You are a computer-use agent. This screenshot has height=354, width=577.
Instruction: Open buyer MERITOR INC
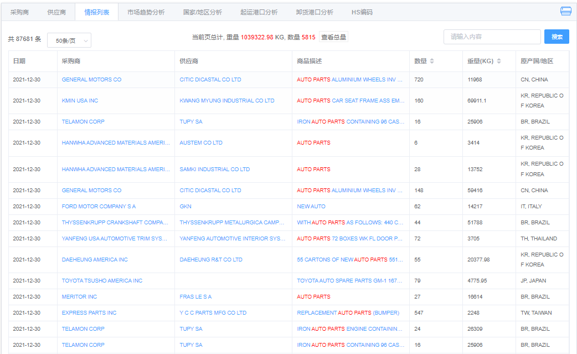pos(80,296)
